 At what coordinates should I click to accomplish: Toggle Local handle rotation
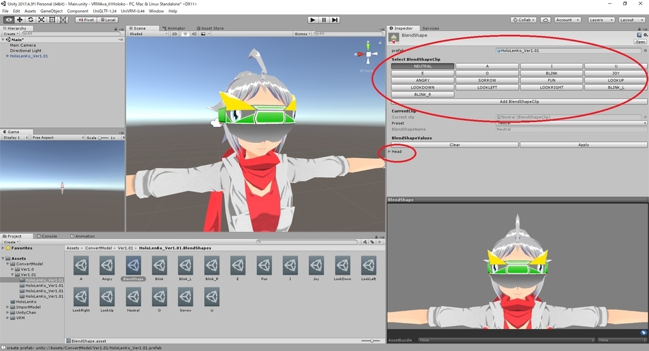[x=108, y=20]
